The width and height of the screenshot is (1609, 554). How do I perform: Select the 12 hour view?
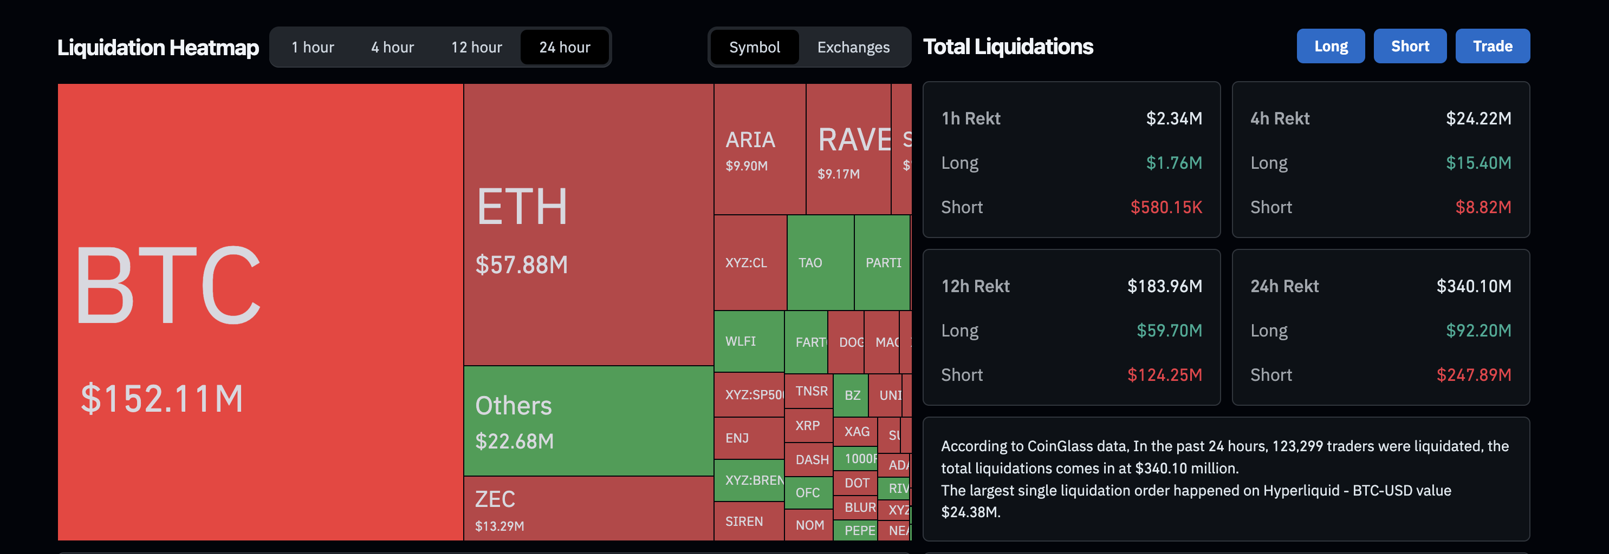[x=476, y=47]
